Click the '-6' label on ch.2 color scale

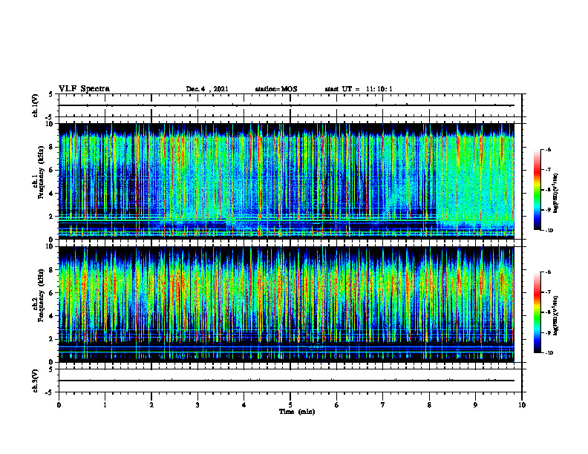coord(549,272)
